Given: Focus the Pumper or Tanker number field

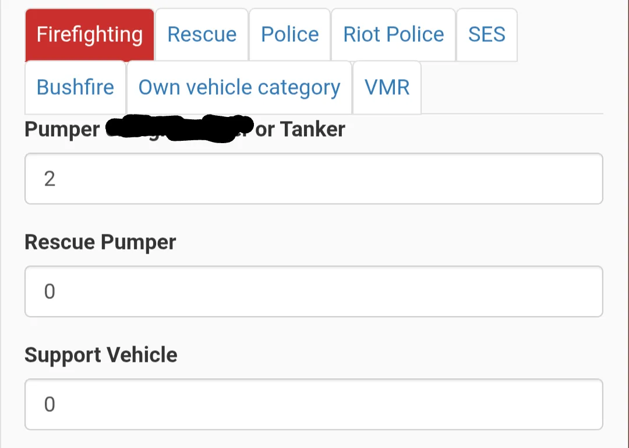Looking at the screenshot, I should (x=314, y=179).
